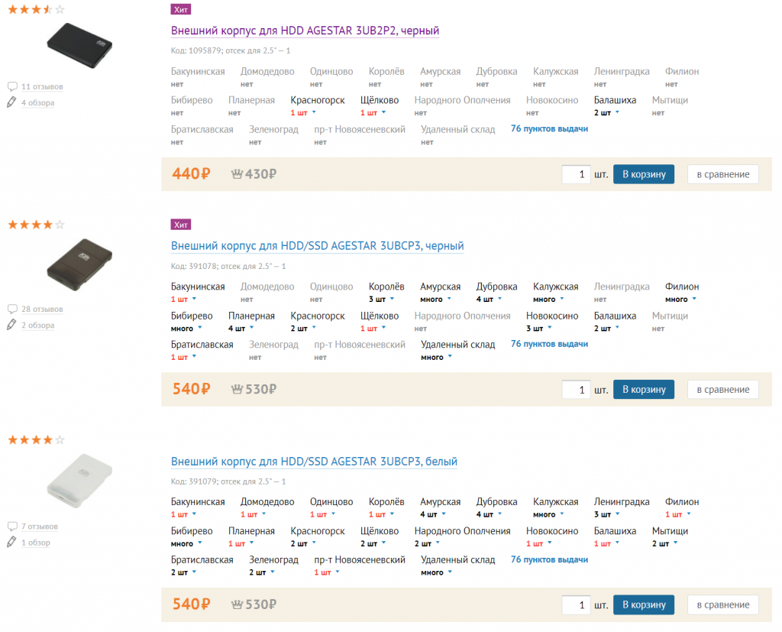Open the 7 отзывов reviews link
782x632 pixels.
(39, 527)
